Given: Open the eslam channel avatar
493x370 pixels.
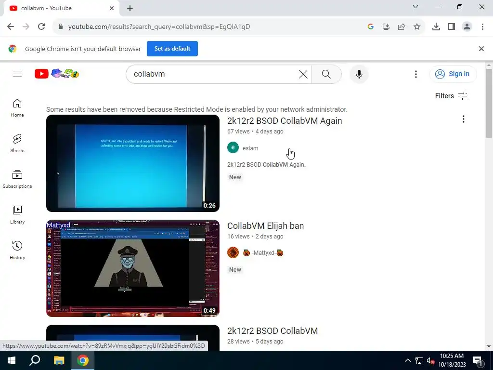Looking at the screenshot, I should click(233, 147).
